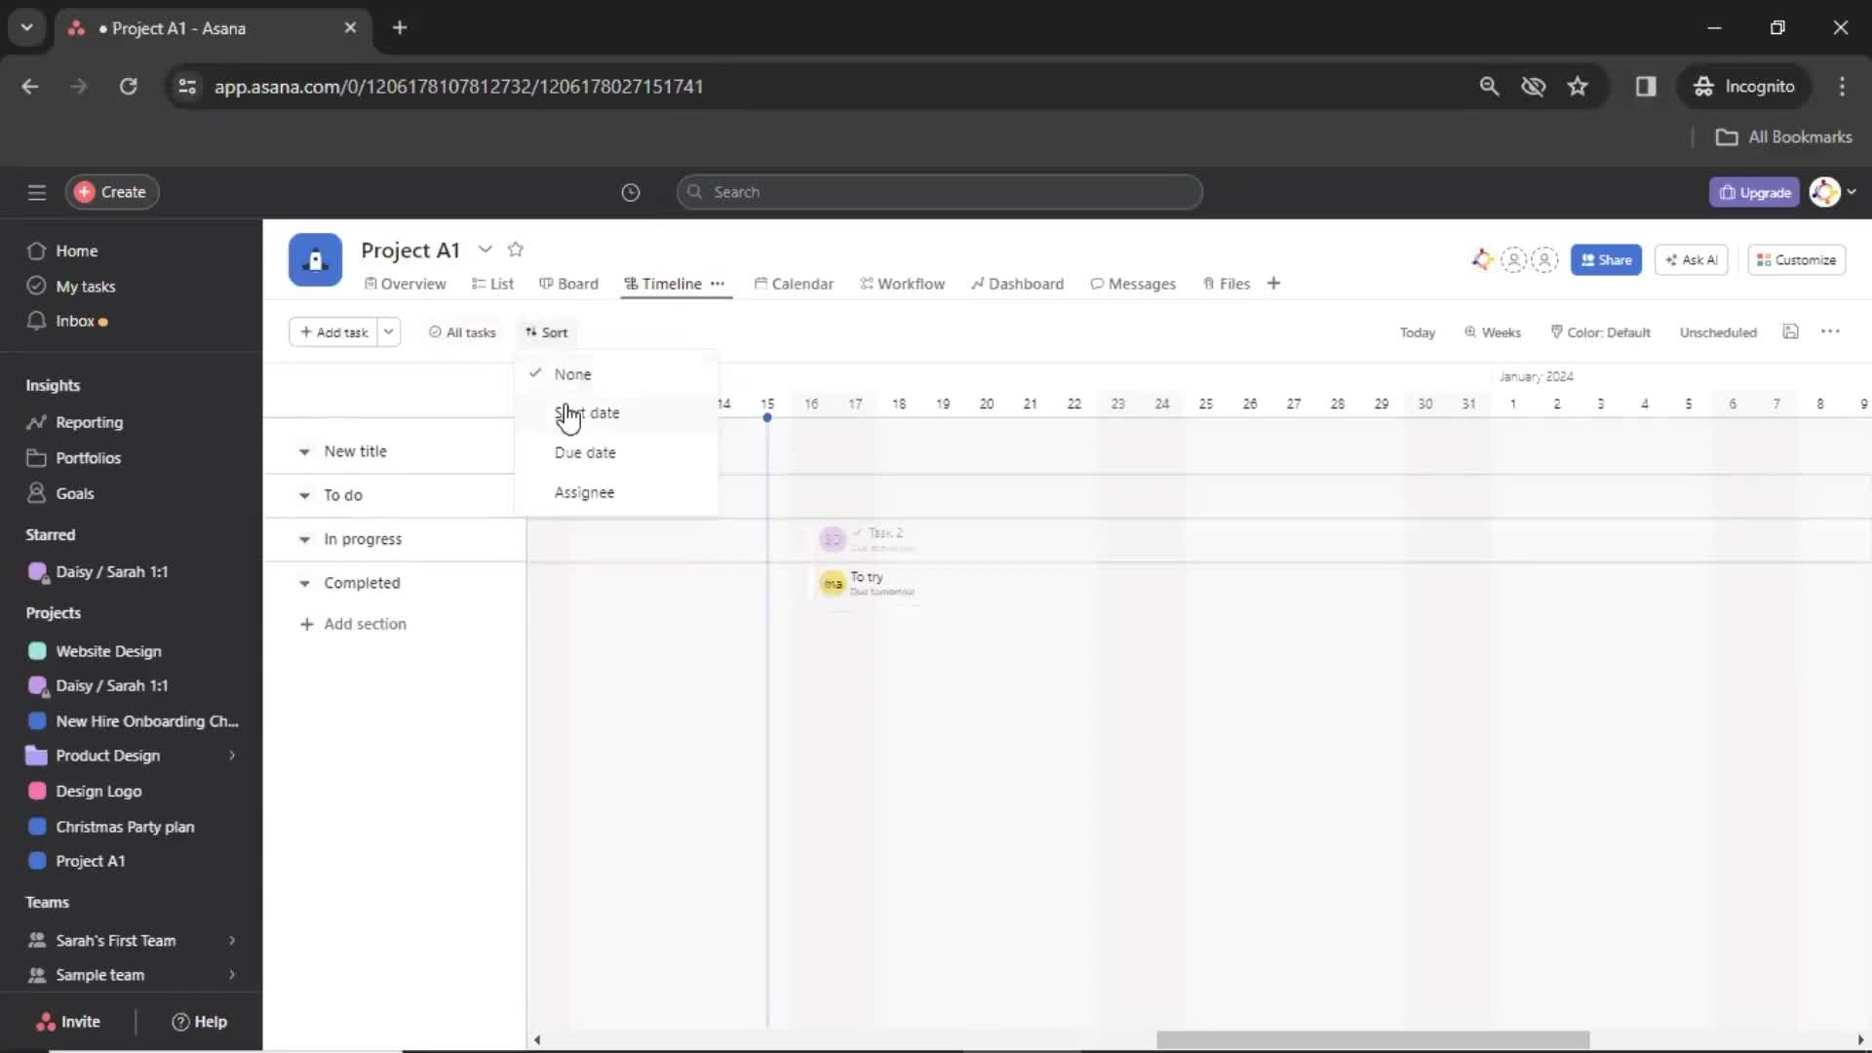Image resolution: width=1872 pixels, height=1053 pixels.
Task: Collapse the To do section
Action: point(305,493)
